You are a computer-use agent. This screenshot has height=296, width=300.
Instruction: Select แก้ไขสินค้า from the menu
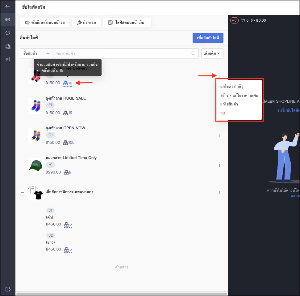pos(229,104)
